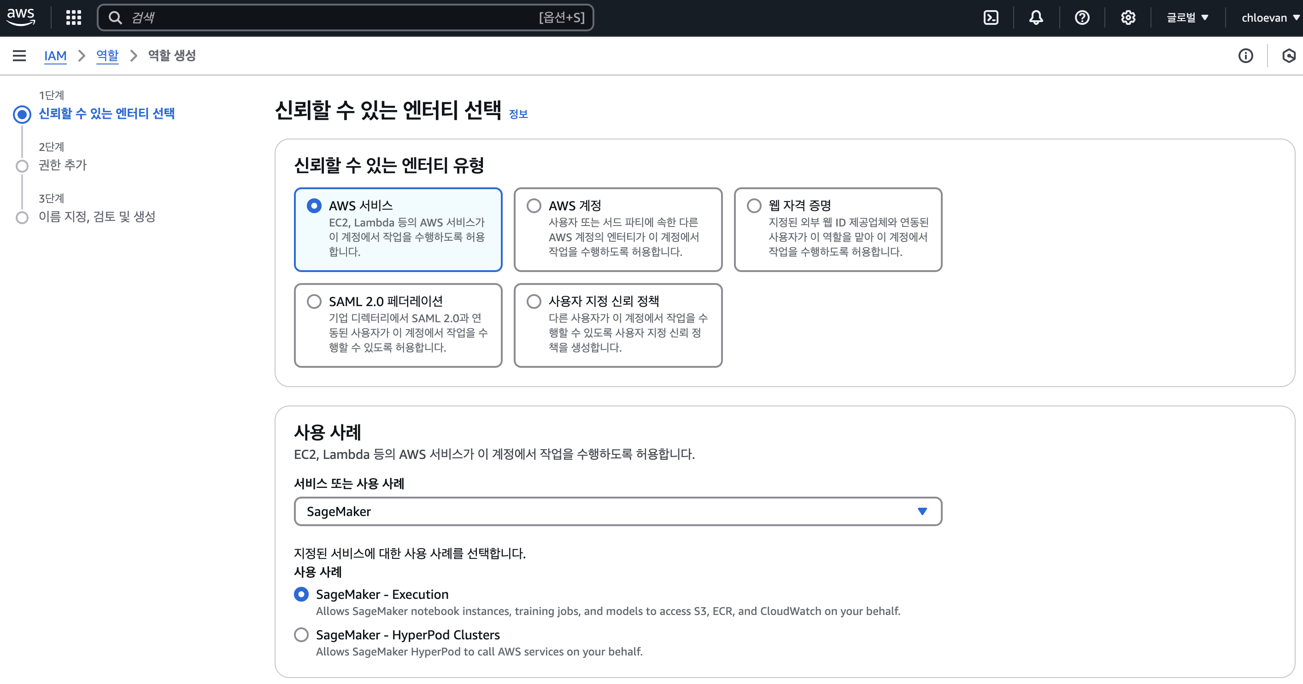
Task: Select SageMaker - HyperPod Clusters use case
Action: point(301,634)
